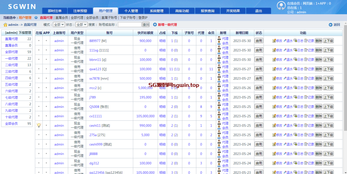Click the 代理 person icon in the 275a row
This screenshot has height=174, width=347.
(219, 133)
